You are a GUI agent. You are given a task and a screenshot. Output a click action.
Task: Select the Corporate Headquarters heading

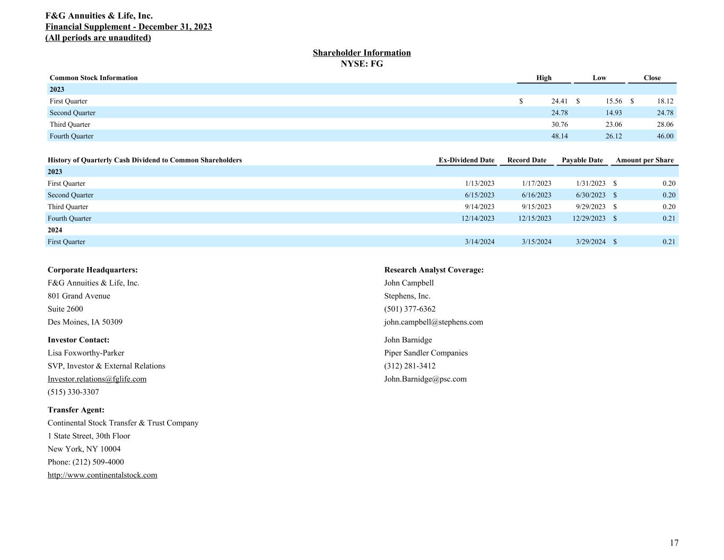pyautogui.click(x=93, y=270)
